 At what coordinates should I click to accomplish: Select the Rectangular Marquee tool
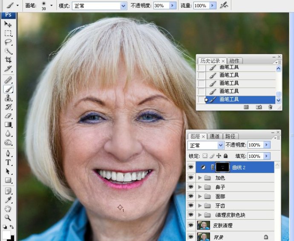(x=8, y=33)
